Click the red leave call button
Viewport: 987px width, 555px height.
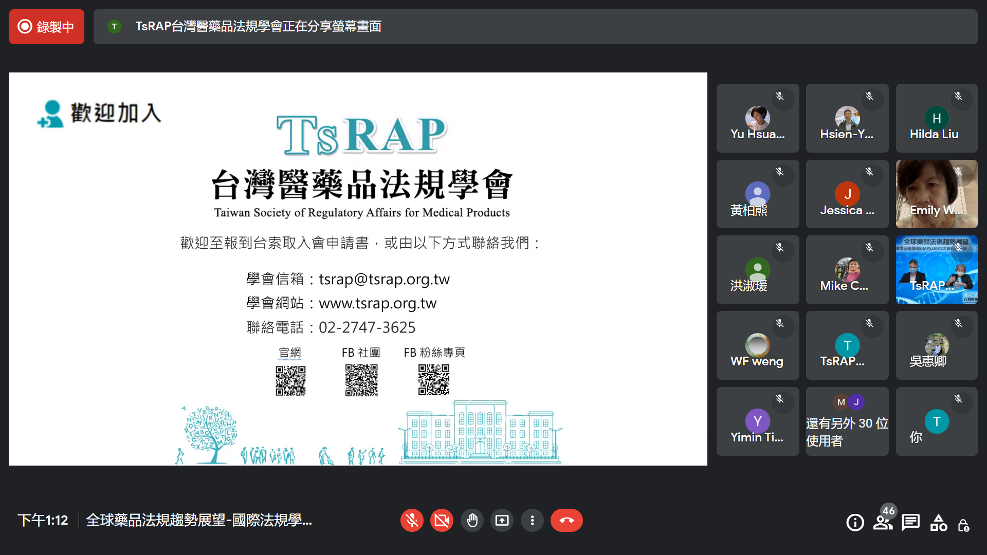(566, 521)
